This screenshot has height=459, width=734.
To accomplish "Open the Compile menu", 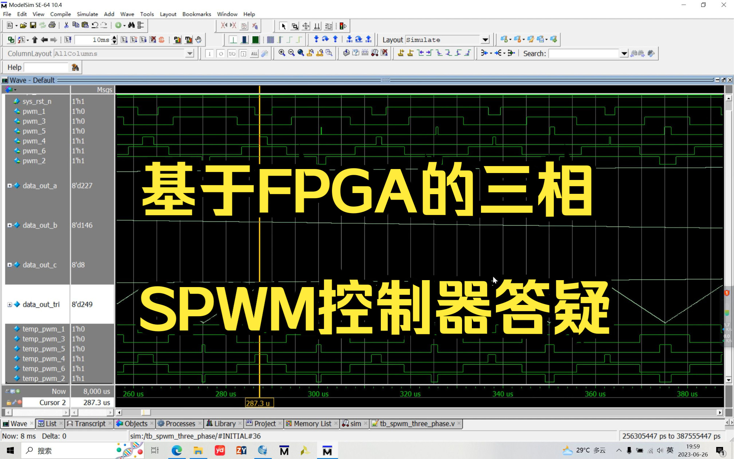I will pyautogui.click(x=60, y=14).
